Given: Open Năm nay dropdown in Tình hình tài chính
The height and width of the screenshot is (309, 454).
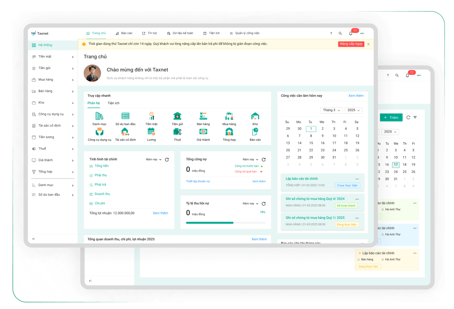Looking at the screenshot, I should click(x=154, y=160).
